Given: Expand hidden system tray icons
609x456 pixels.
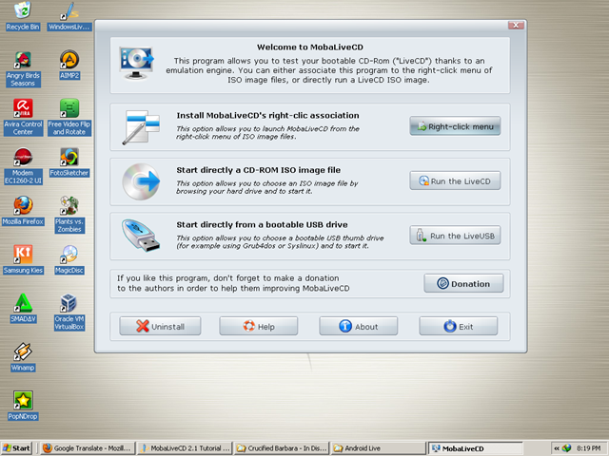Looking at the screenshot, I should click(x=557, y=448).
